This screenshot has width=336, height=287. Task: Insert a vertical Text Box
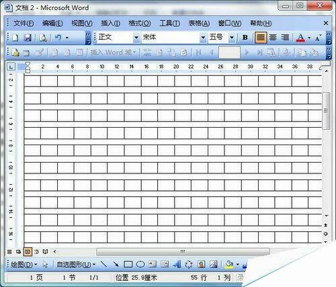pyautogui.click(x=165, y=264)
